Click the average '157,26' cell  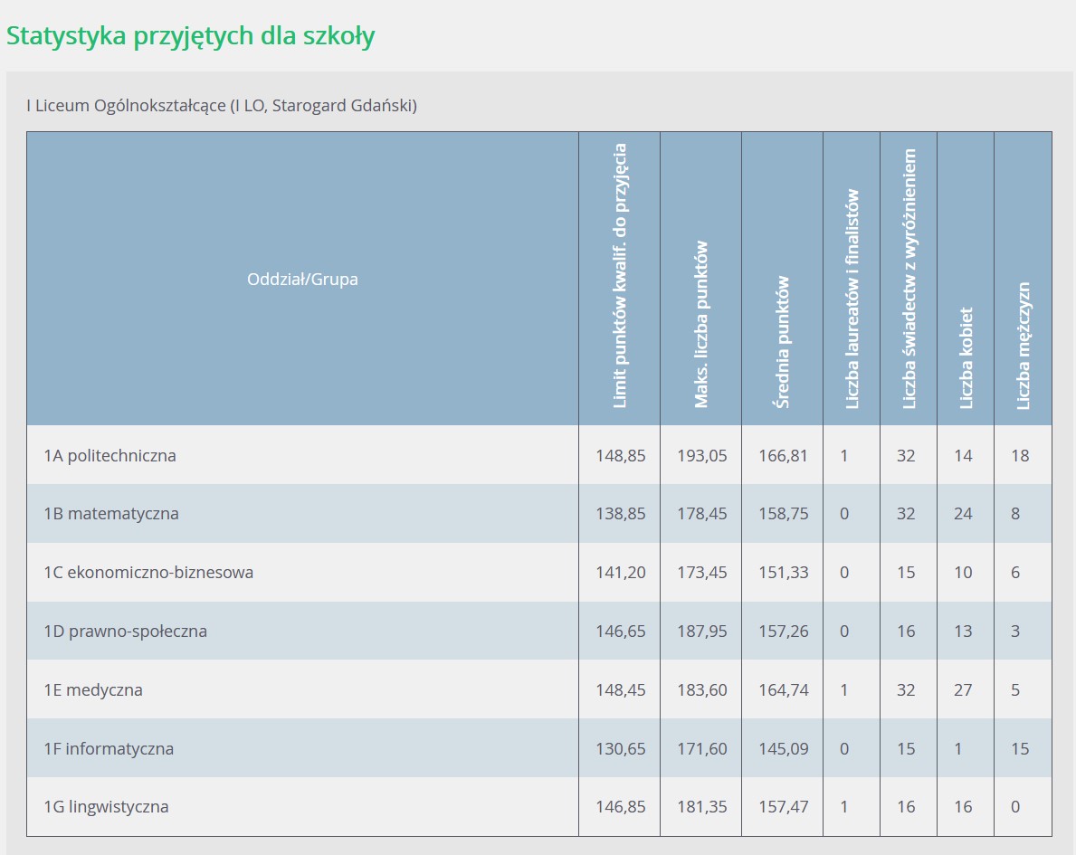pyautogui.click(x=783, y=632)
